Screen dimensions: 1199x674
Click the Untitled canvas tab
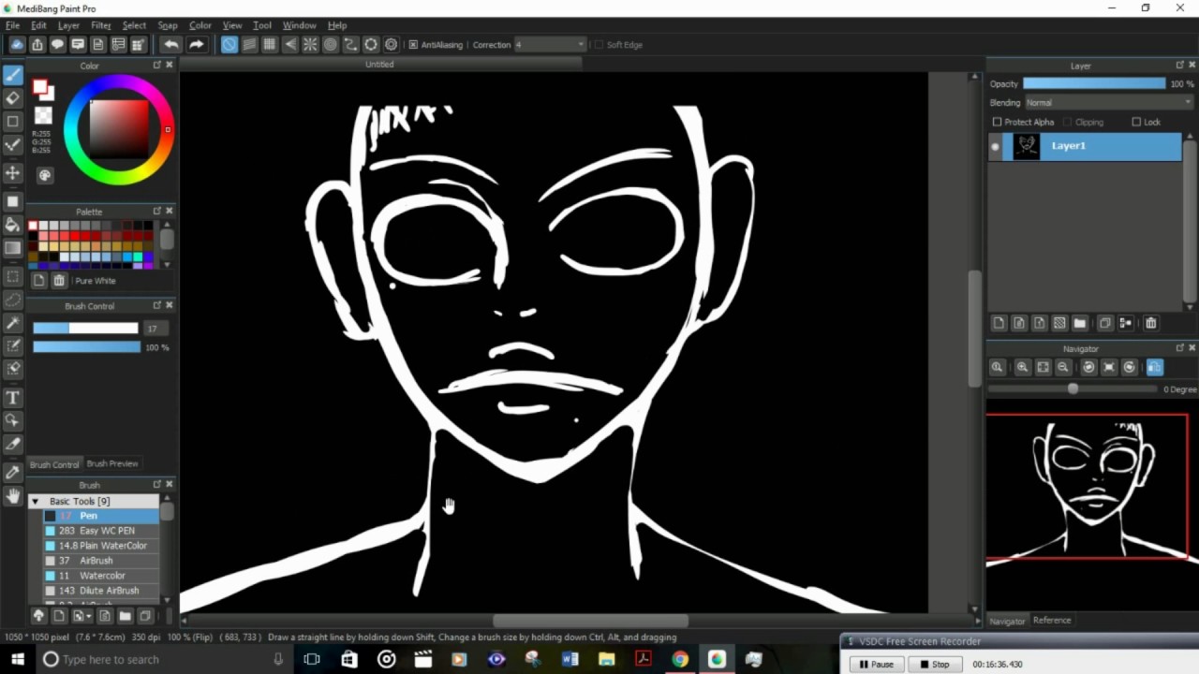(x=379, y=65)
